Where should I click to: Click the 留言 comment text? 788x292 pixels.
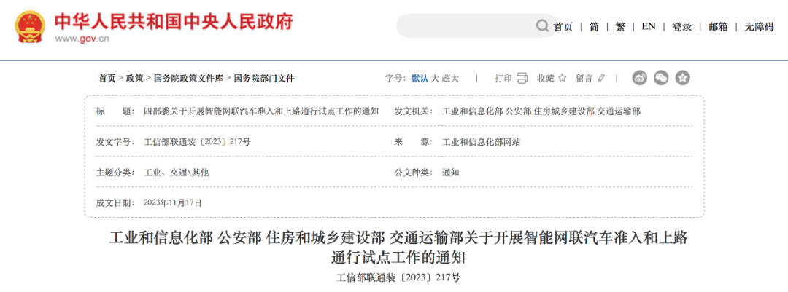[584, 78]
